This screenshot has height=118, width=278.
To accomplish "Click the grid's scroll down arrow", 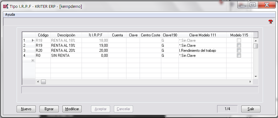I will click(256, 77).
